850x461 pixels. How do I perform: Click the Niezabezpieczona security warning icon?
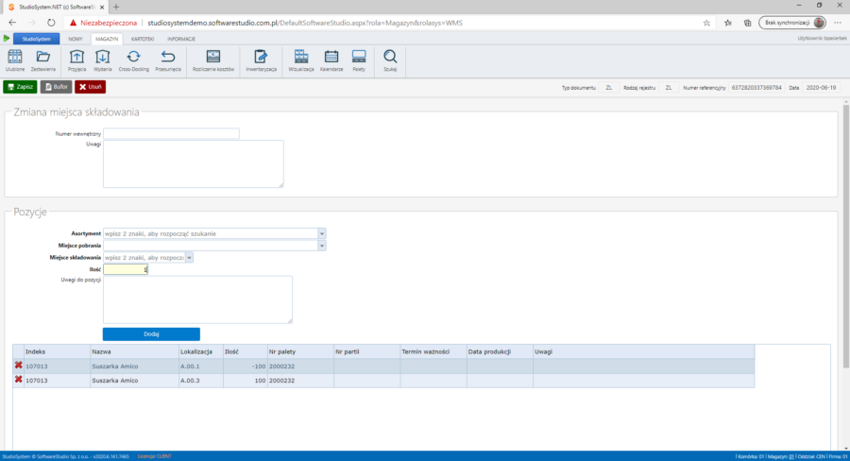(73, 23)
